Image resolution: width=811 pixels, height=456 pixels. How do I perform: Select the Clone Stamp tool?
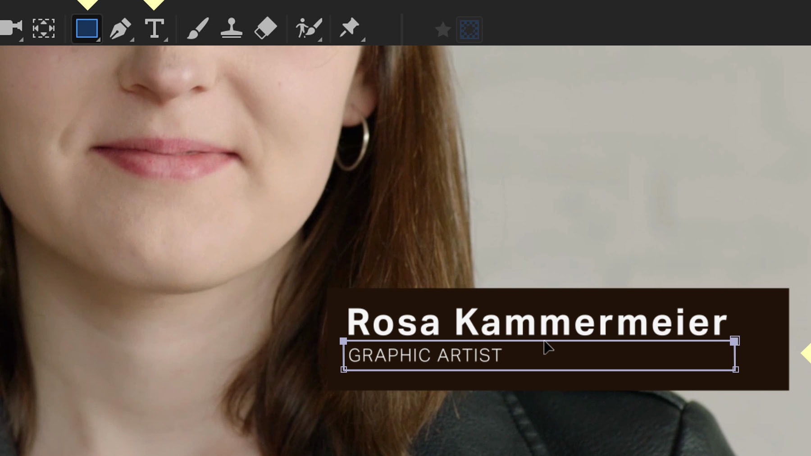click(x=232, y=29)
